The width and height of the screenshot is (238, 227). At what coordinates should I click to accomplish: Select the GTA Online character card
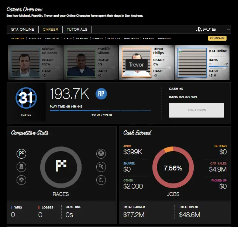(x=202, y=61)
